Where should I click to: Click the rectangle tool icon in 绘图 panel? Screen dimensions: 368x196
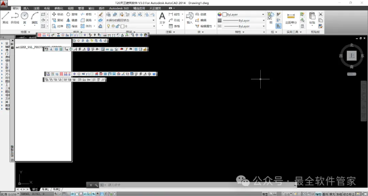pyautogui.click(x=43, y=14)
